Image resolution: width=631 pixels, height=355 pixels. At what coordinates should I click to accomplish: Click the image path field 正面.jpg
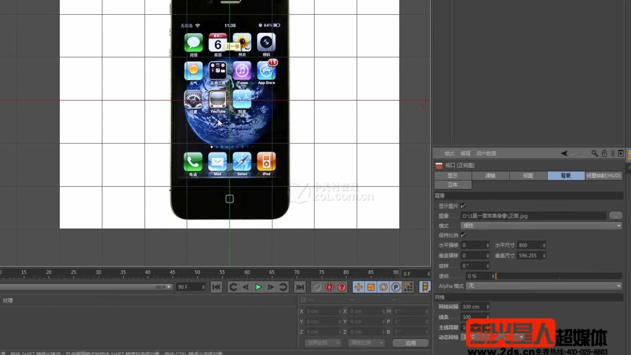[x=534, y=216]
